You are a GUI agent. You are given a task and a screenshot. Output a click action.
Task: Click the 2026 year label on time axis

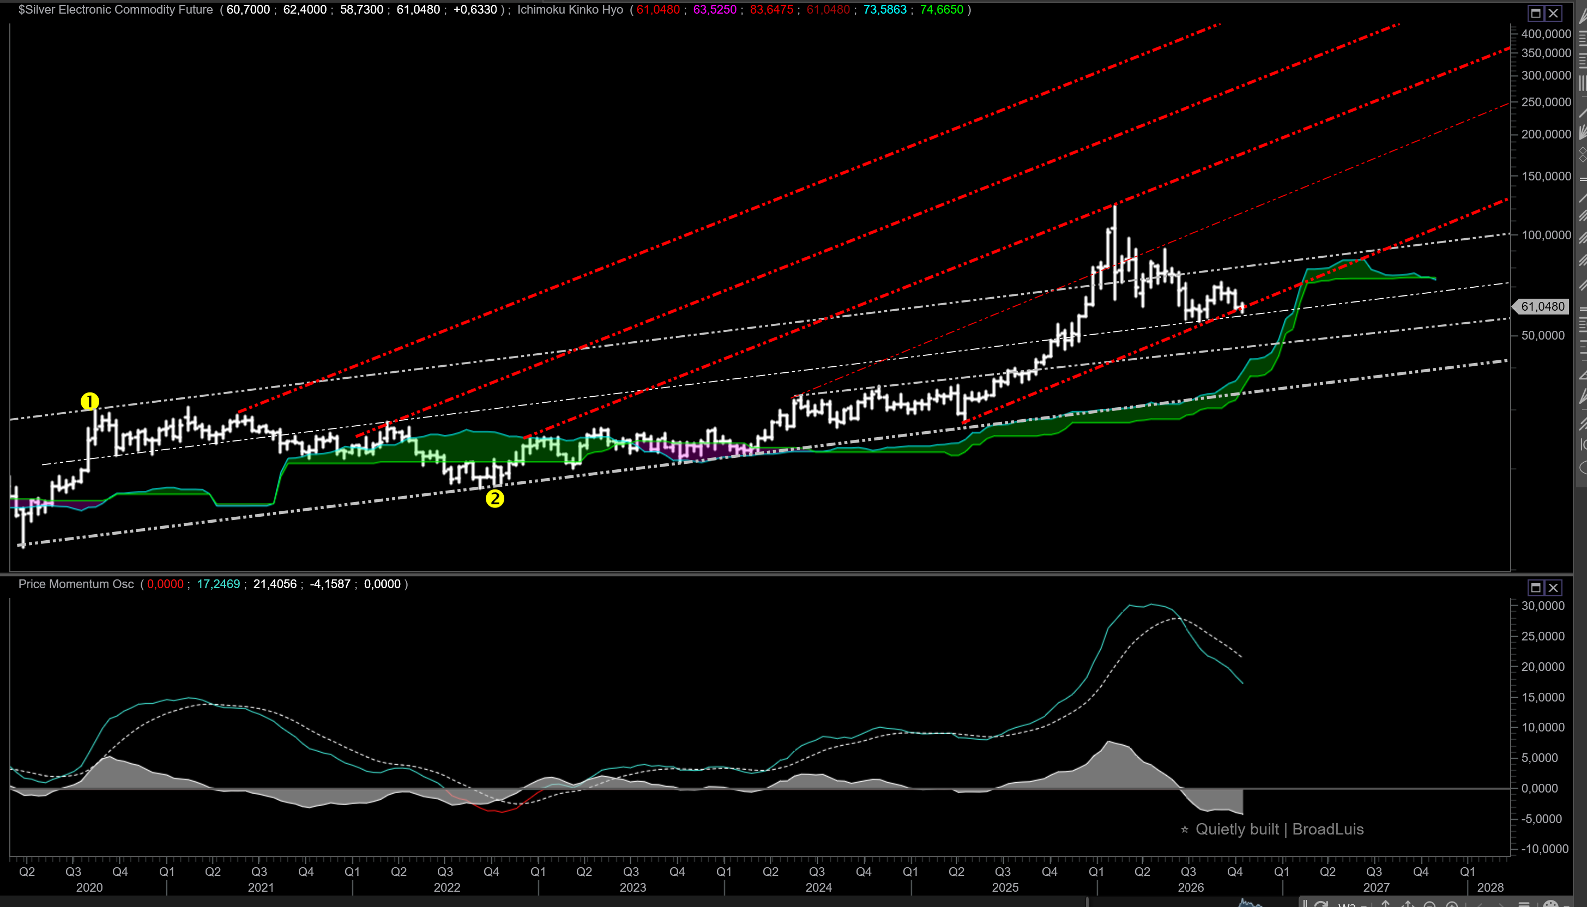[x=1191, y=888]
